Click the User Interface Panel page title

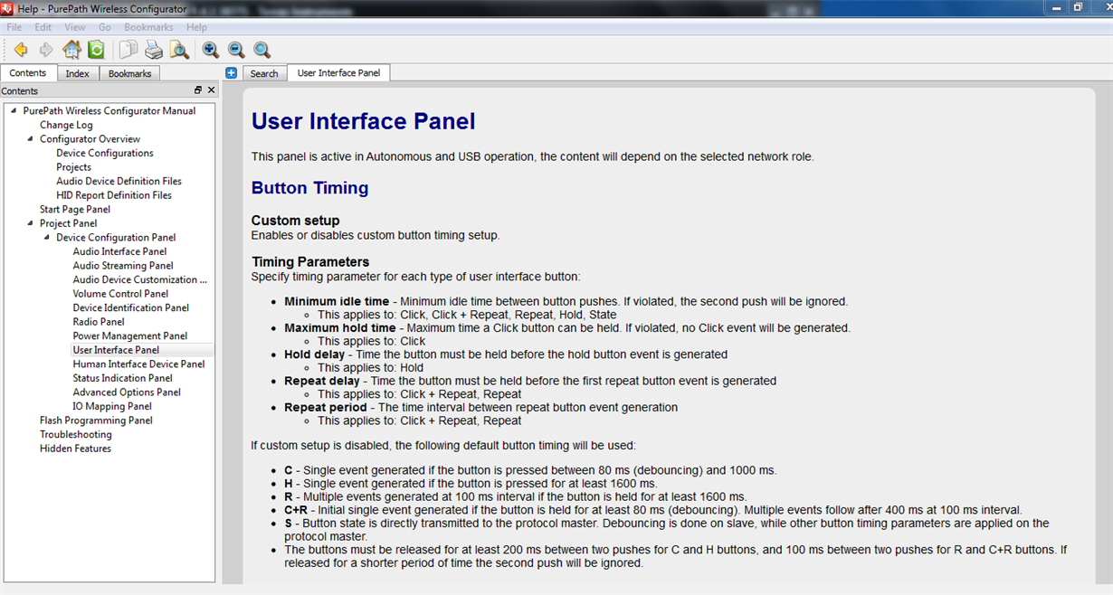[363, 121]
